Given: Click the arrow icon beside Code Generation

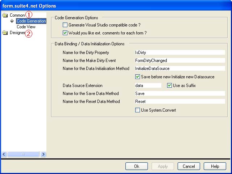Looking at the screenshot, I should 12,21.
